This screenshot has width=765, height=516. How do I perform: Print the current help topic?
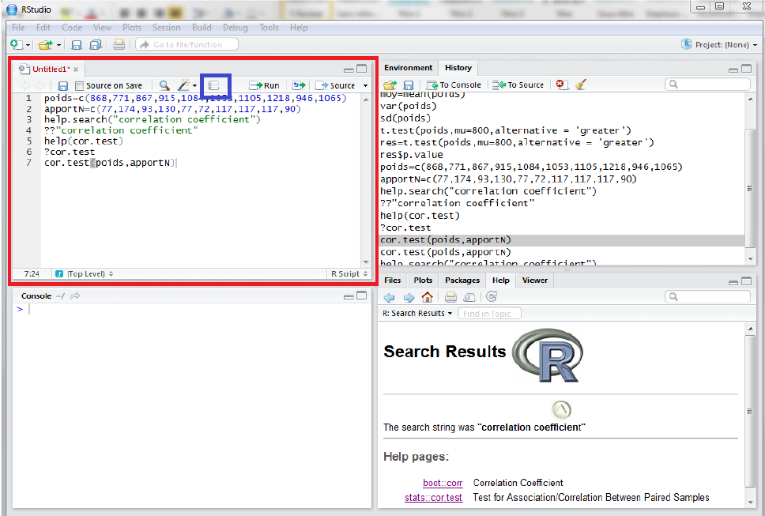point(450,296)
